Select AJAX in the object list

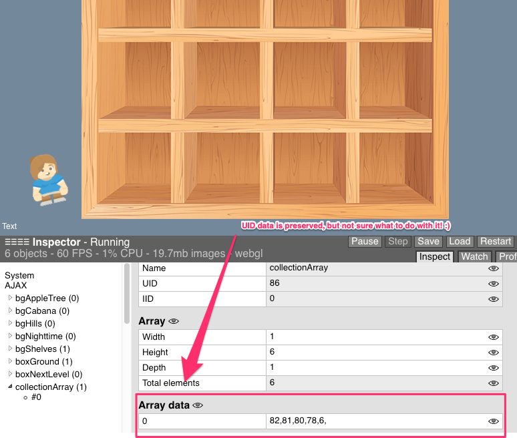pos(15,285)
